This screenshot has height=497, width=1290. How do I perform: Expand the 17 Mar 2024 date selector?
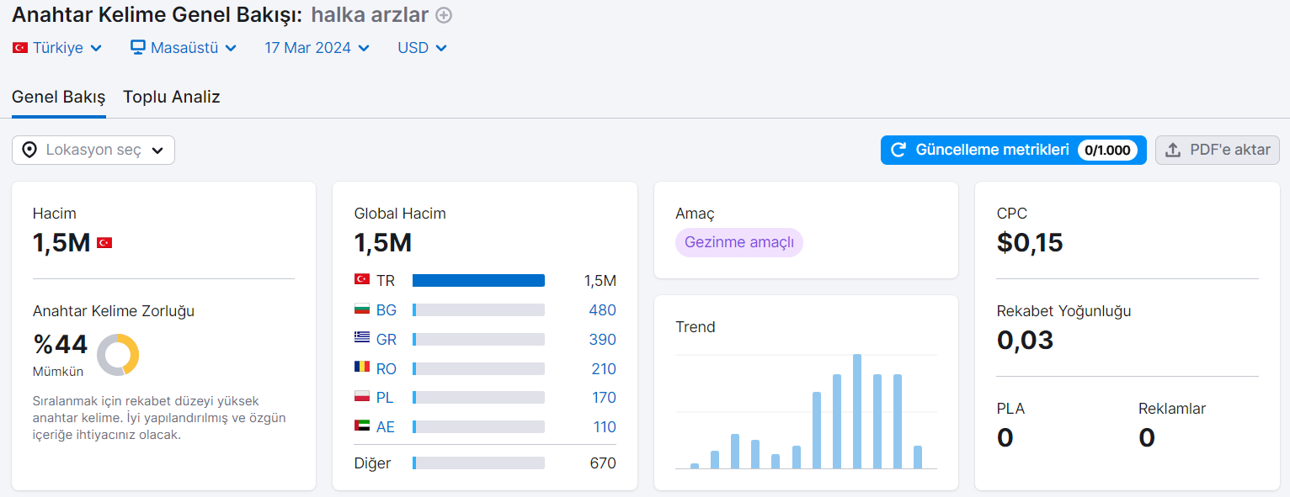(317, 48)
